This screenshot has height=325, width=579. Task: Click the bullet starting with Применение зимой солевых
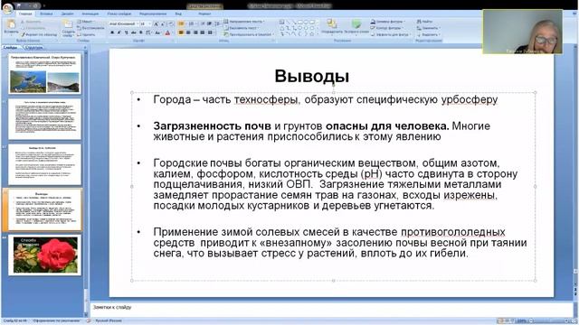point(340,243)
